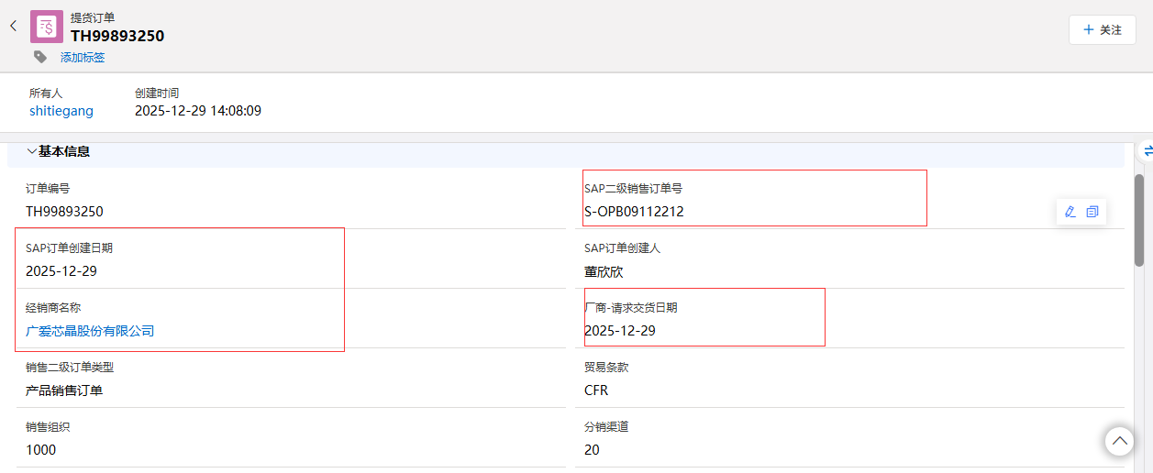Viewport: 1153px width, 473px height.
Task: Click the copy icon next to the edit pencil
Action: pos(1092,212)
